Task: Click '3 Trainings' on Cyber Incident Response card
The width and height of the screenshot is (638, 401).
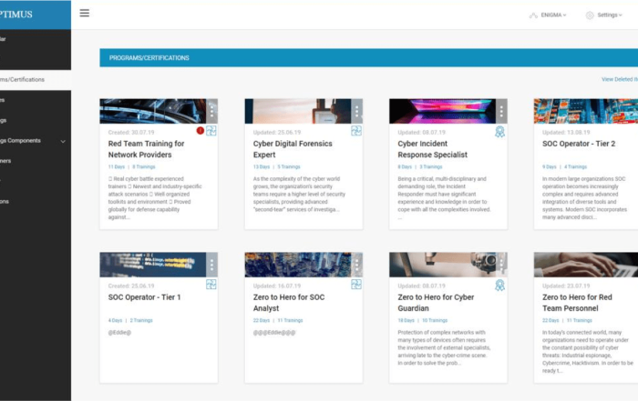Action: tap(430, 166)
